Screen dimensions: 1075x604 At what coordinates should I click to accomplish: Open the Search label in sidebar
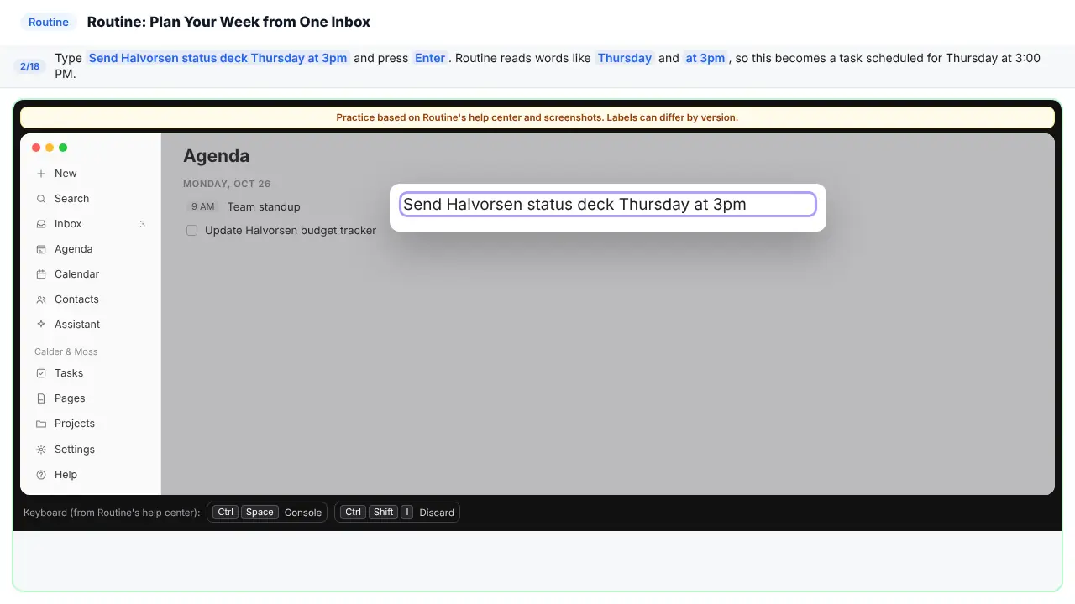pos(71,199)
